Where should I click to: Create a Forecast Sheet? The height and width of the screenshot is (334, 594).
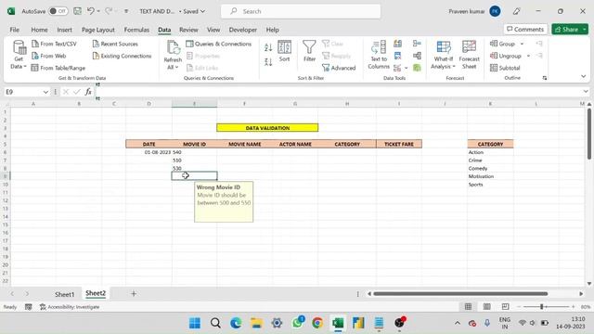(x=469, y=55)
